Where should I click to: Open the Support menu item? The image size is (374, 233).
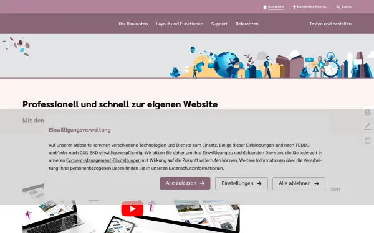tap(219, 24)
